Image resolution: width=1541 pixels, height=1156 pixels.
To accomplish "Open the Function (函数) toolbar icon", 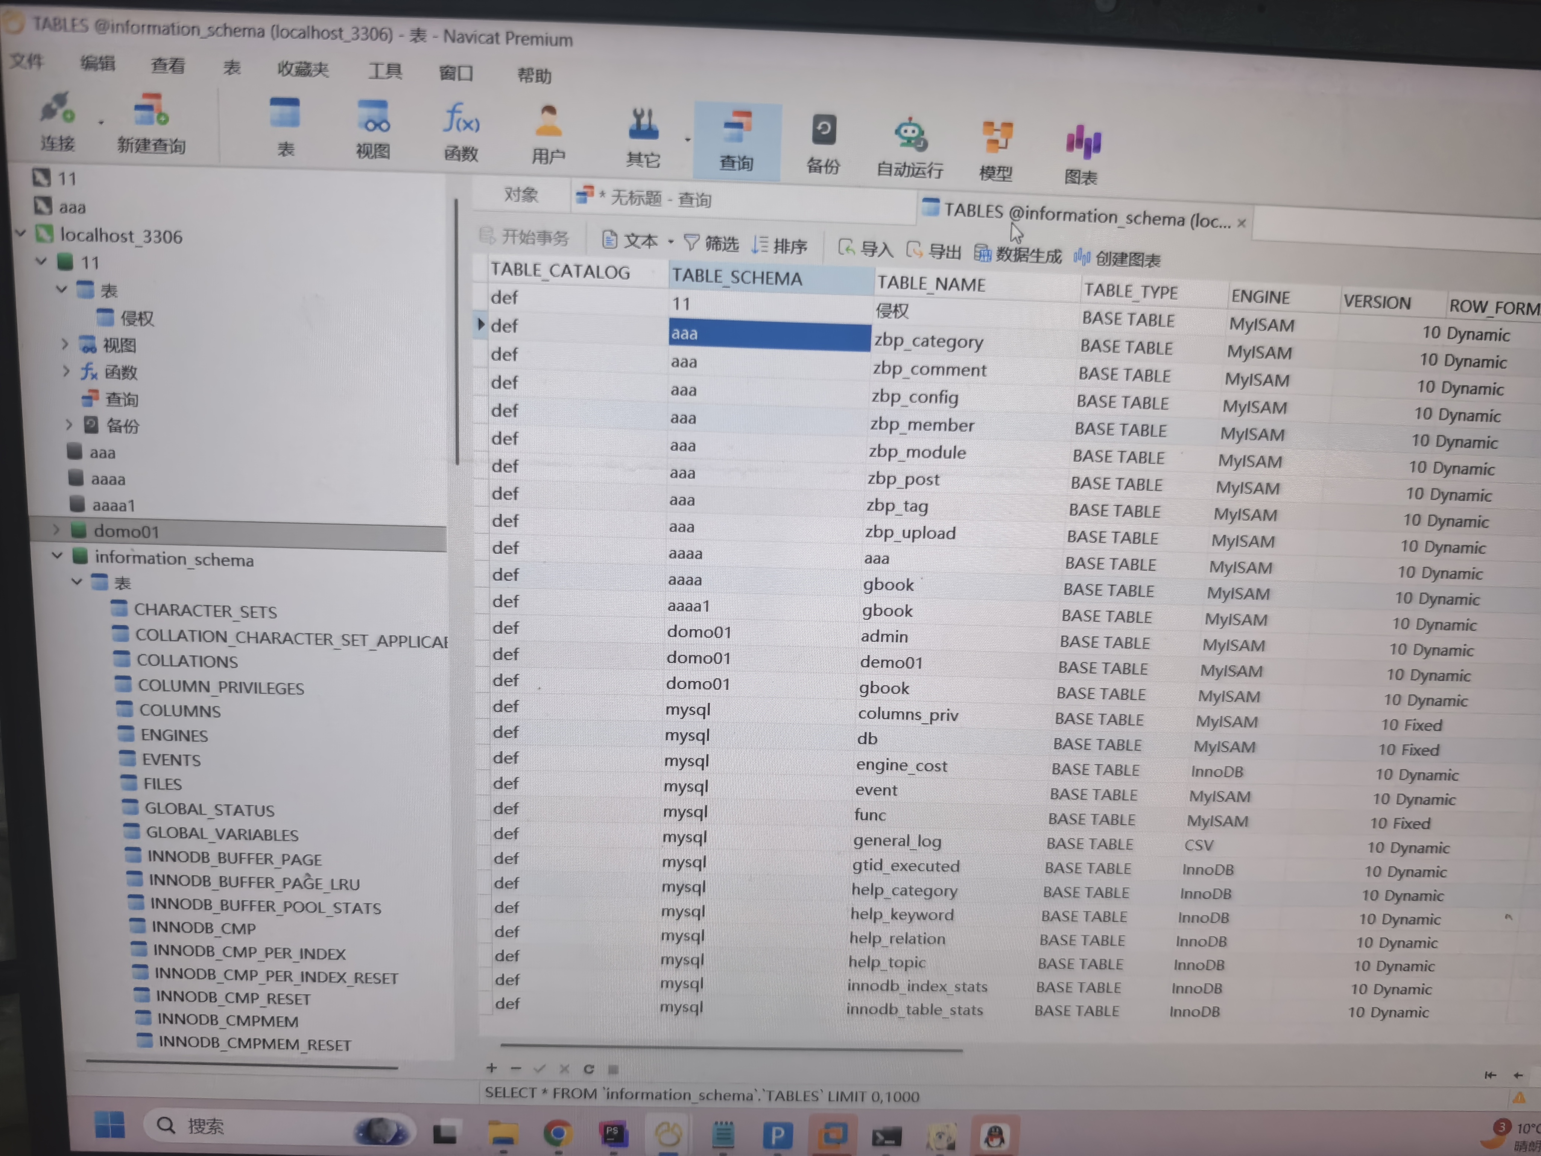I will point(461,119).
